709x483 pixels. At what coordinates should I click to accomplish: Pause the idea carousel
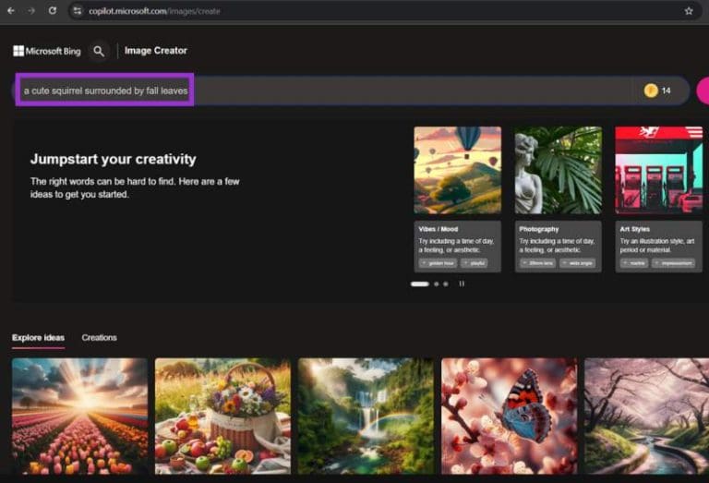tap(462, 284)
